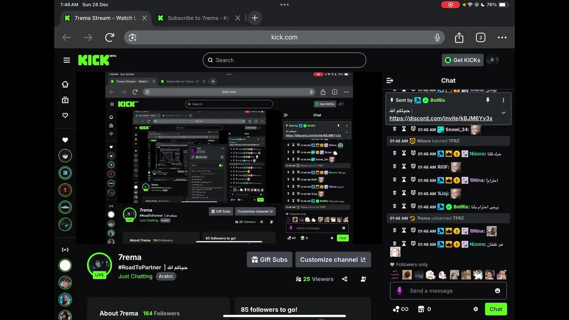Collapse the pinned message chevron
This screenshot has height=320, width=569.
(503, 113)
